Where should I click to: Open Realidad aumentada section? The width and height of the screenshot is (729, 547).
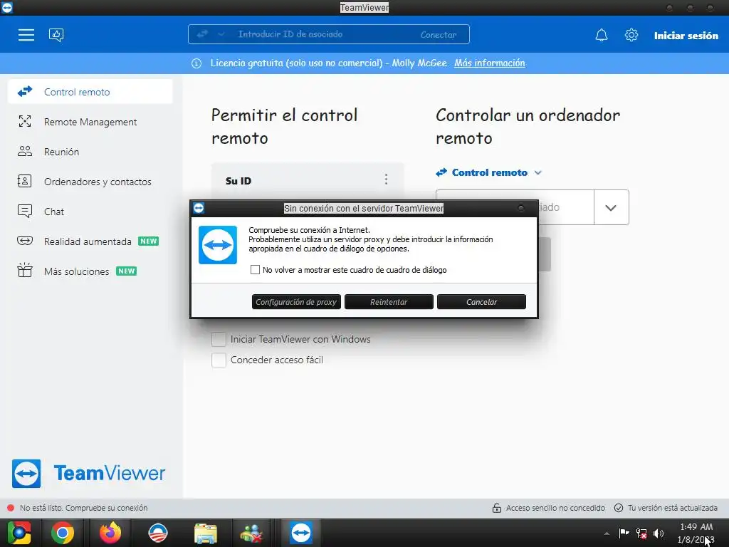click(x=90, y=241)
